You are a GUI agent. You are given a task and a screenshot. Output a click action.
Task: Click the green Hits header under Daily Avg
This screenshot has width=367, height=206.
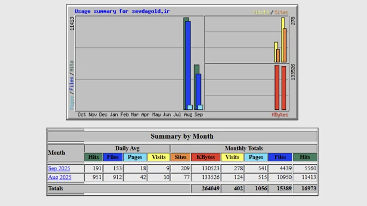93,157
